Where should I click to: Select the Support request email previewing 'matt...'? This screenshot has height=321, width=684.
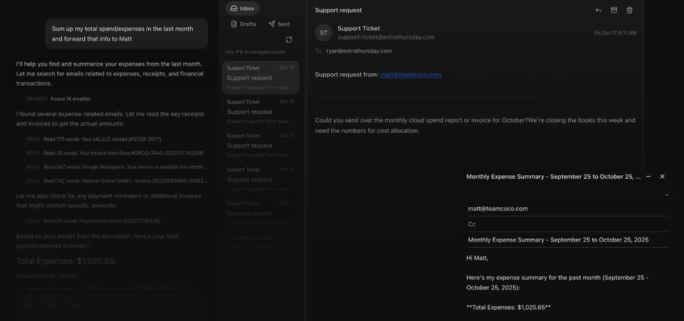point(261,78)
